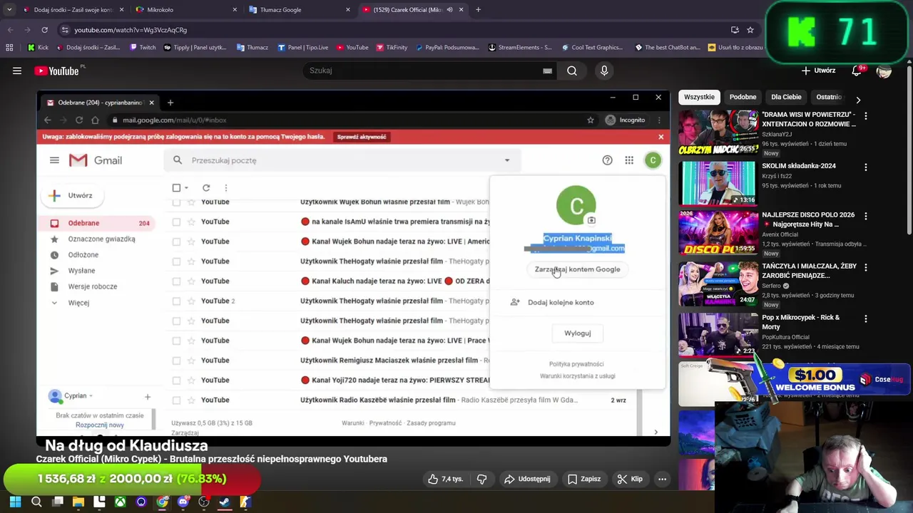The width and height of the screenshot is (913, 513).
Task: Start voice search with the microphone icon
Action: pos(604,71)
